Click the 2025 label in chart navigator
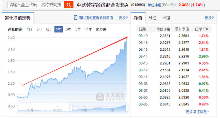This screenshot has width=220, height=118. (57, 110)
